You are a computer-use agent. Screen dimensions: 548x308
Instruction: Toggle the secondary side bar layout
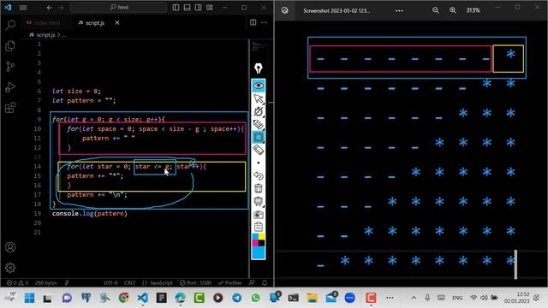(198, 8)
